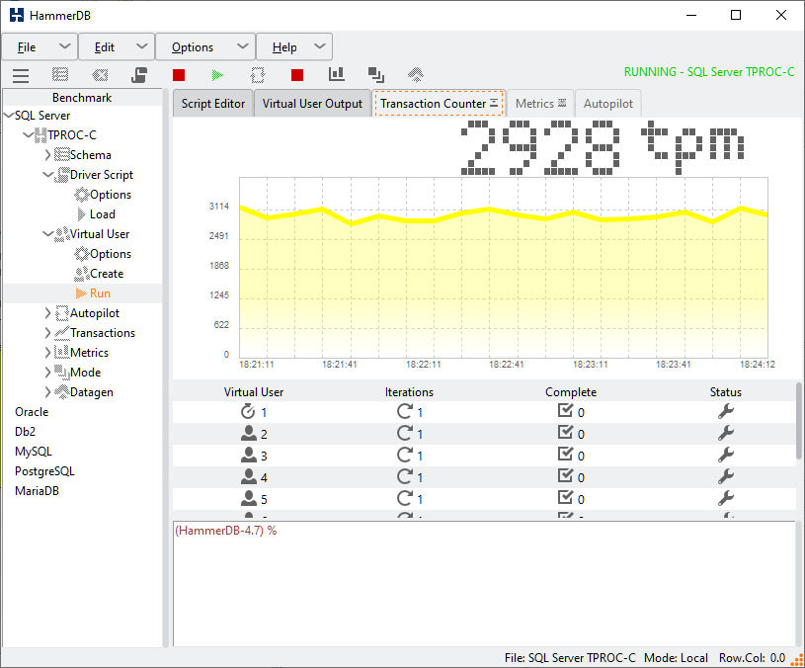805x668 pixels.
Task: Click the person icon of virtual user 3
Action: coord(249,455)
